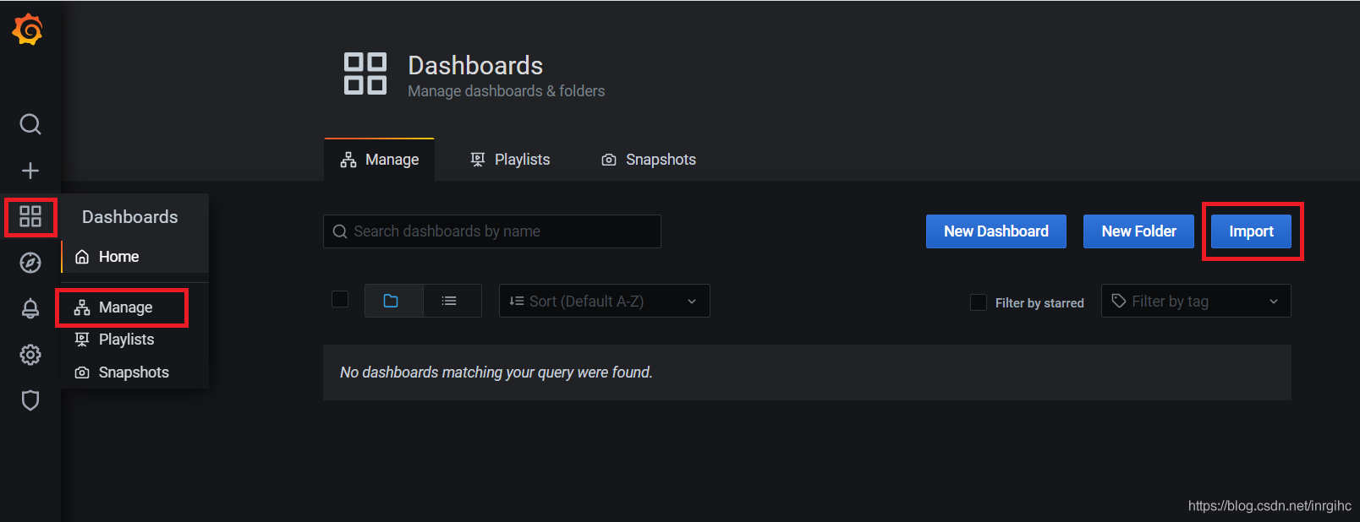Open the Alerting bell icon
The width and height of the screenshot is (1360, 522).
click(30, 308)
